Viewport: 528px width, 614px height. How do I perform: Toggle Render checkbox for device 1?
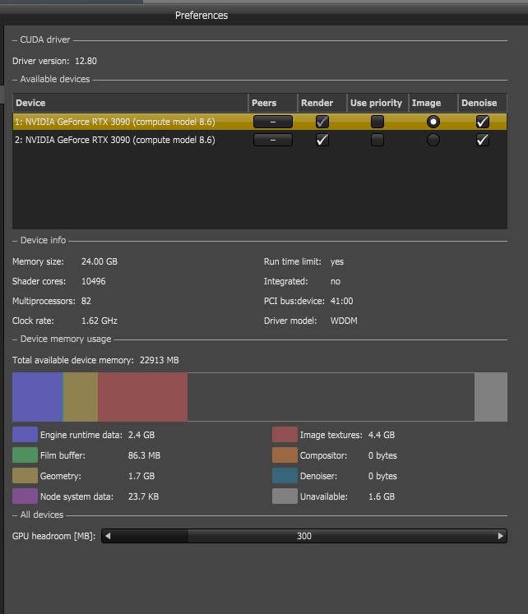coord(322,122)
